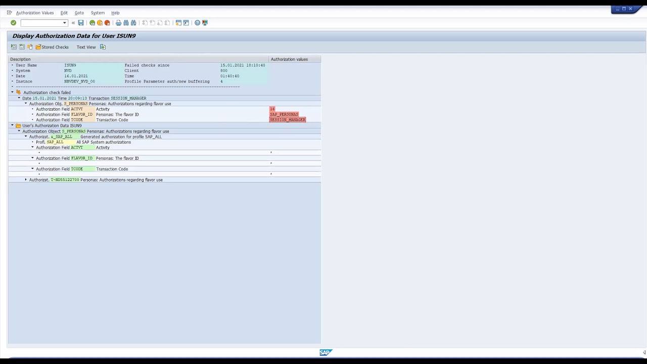Click the SAP logo in status bar

326,352
